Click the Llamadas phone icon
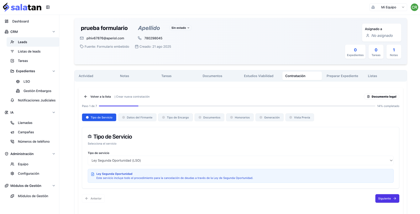This screenshot has height=214, width=420. (x=12, y=123)
